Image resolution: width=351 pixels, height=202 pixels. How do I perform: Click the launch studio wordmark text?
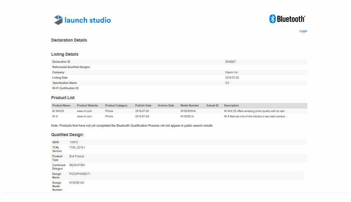[x=88, y=20]
